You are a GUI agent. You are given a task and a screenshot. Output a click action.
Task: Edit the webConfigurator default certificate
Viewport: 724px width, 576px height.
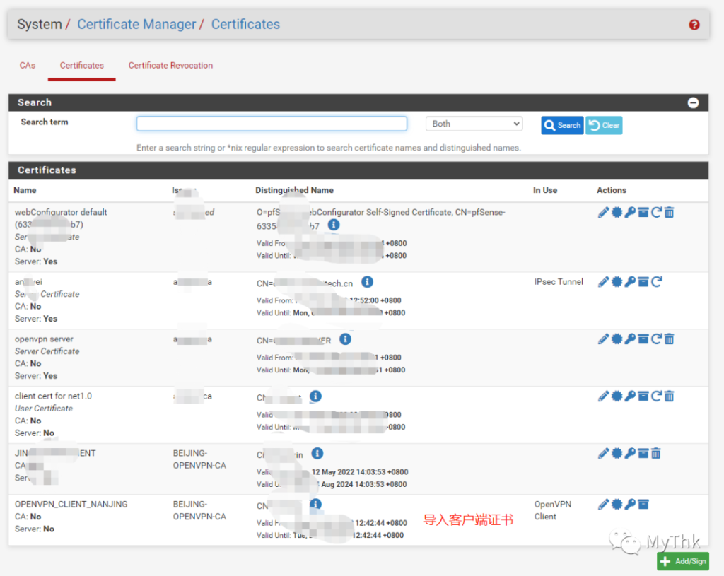pos(603,212)
